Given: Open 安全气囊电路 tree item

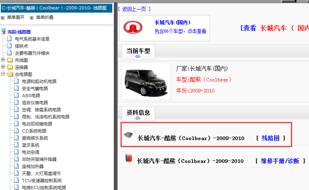Looking at the screenshot, I should pyautogui.click(x=35, y=89).
